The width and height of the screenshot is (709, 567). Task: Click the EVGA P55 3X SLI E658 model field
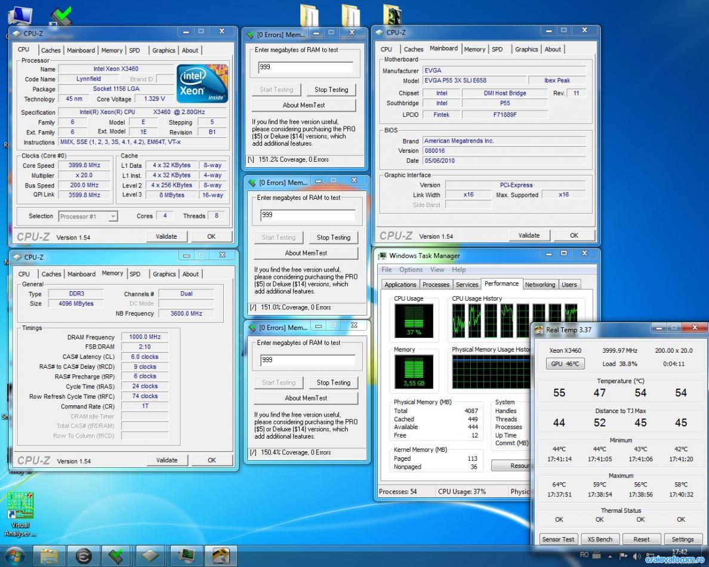[x=474, y=81]
